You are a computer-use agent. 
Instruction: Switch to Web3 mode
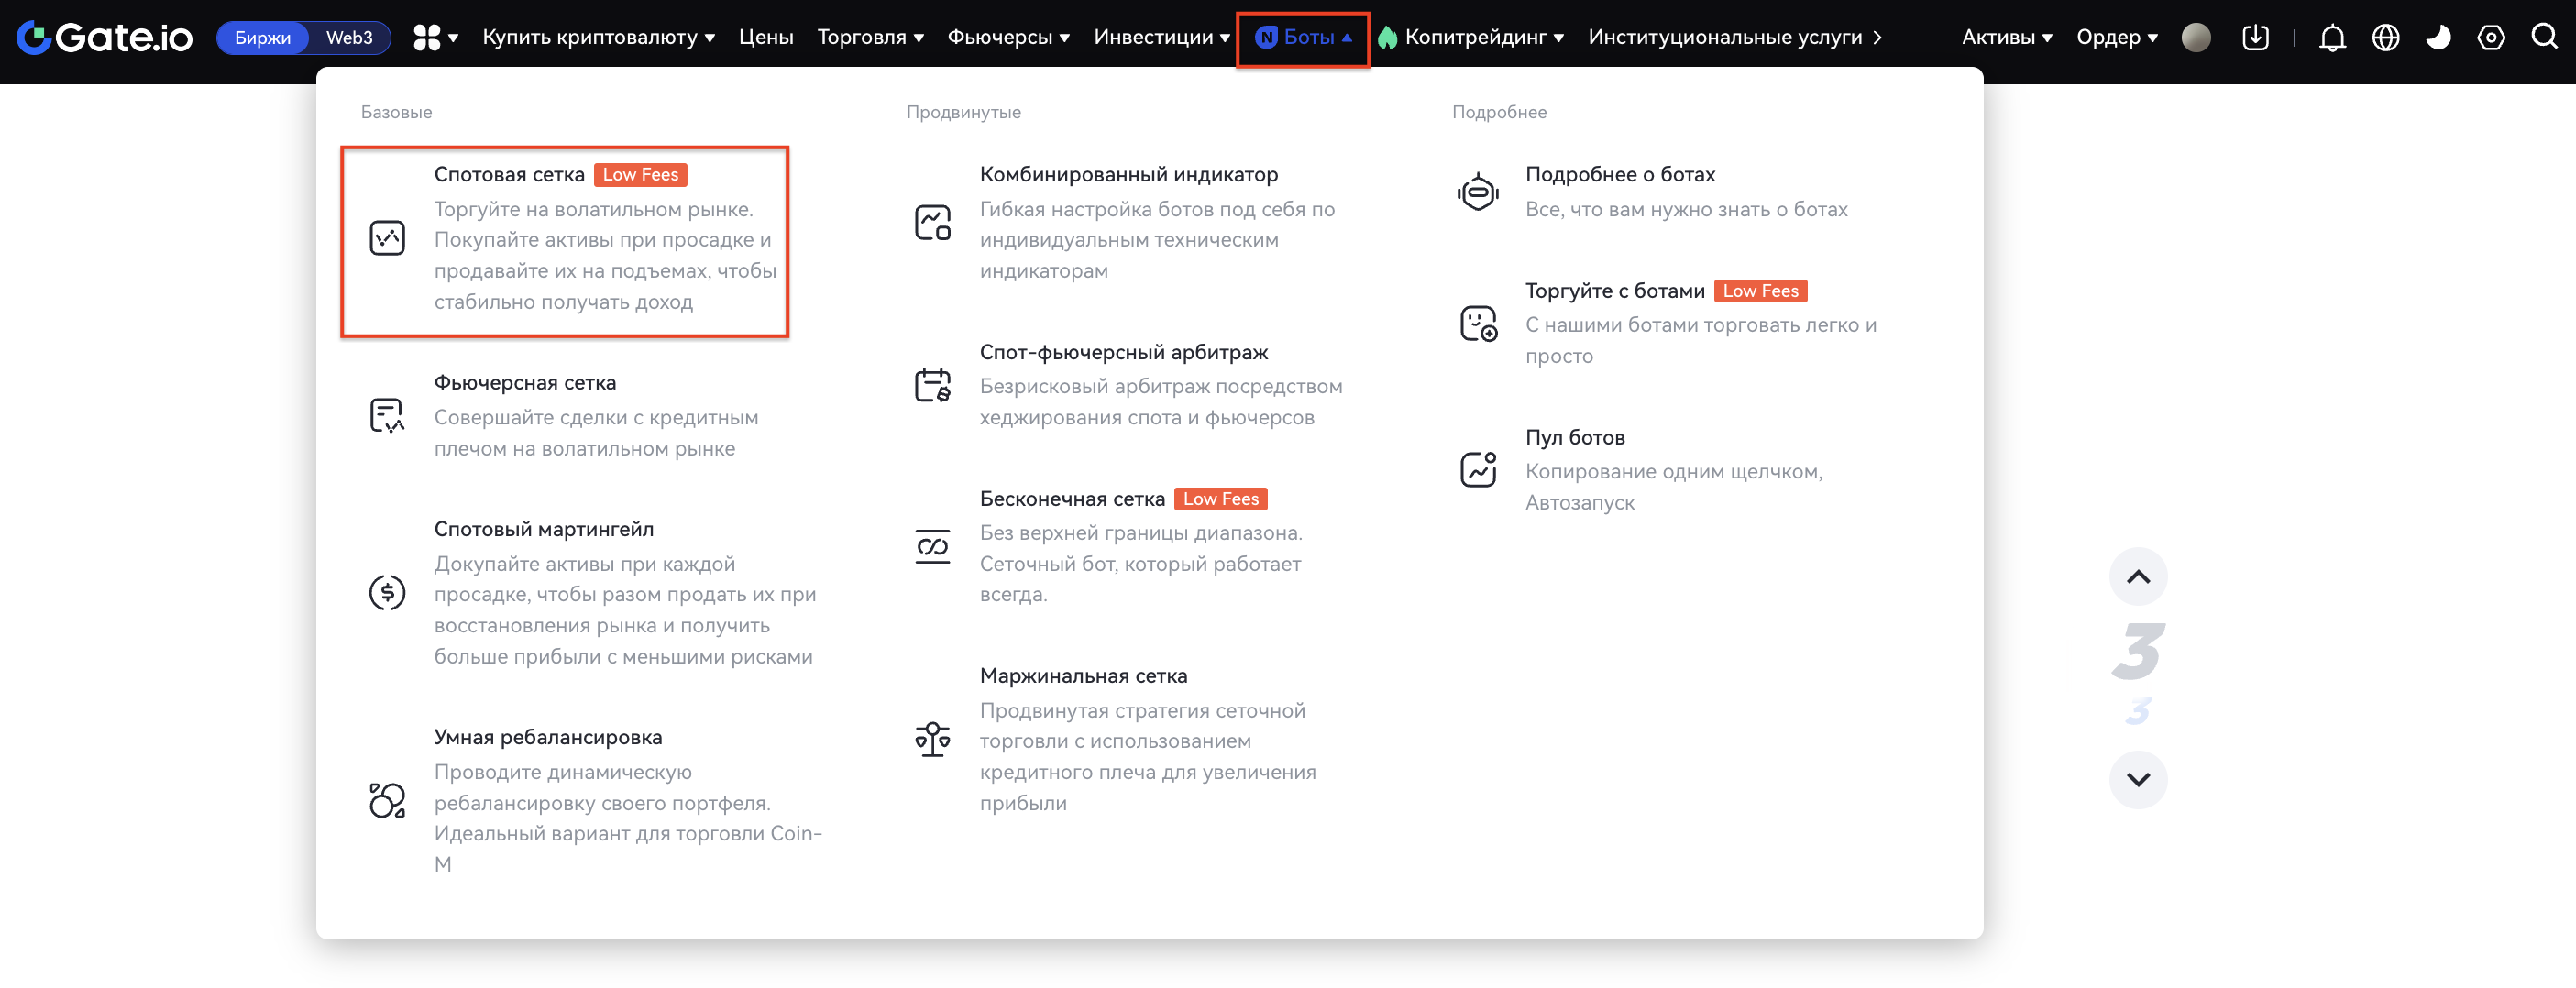[x=349, y=38]
